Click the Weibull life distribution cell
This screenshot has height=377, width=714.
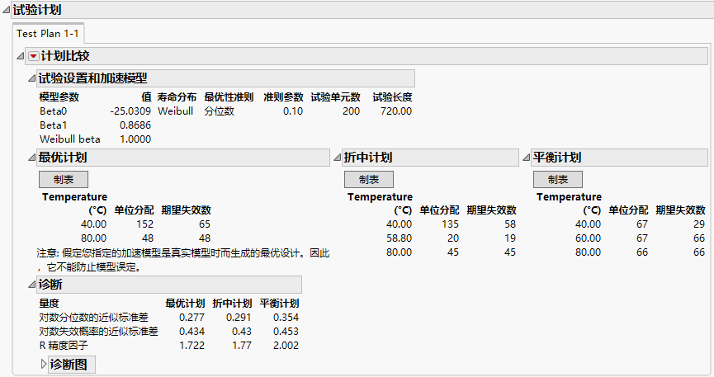(175, 111)
